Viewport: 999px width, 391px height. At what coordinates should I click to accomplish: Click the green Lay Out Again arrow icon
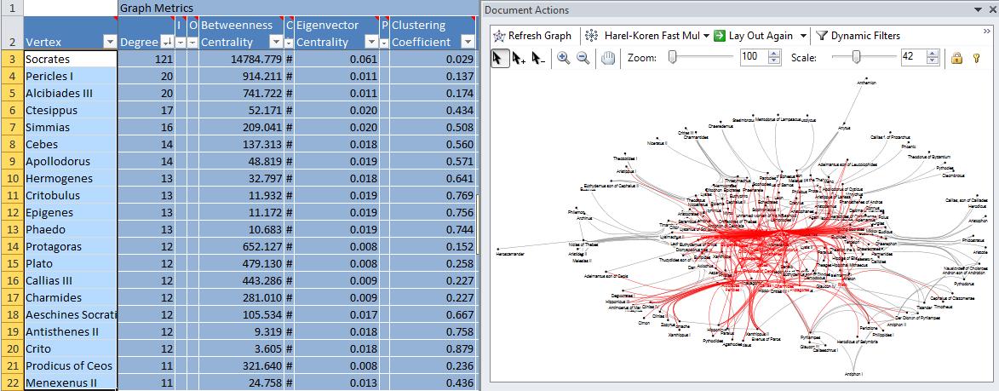[720, 36]
